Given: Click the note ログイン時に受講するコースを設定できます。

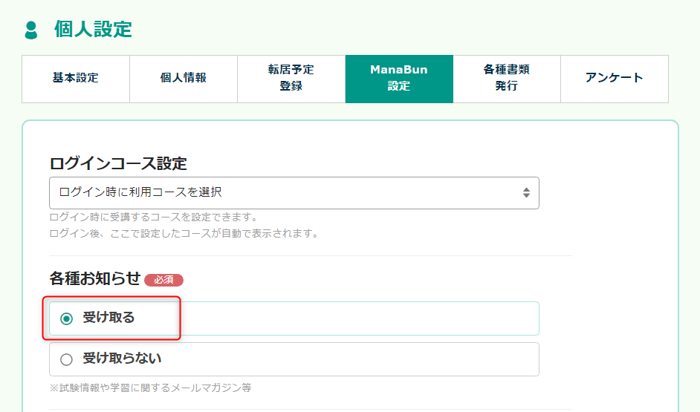Looking at the screenshot, I should 155,218.
